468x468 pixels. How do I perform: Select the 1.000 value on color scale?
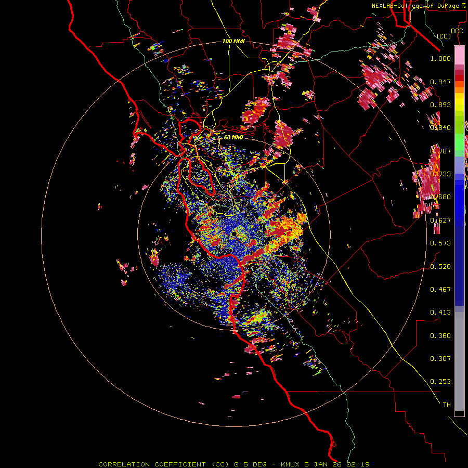pos(440,58)
